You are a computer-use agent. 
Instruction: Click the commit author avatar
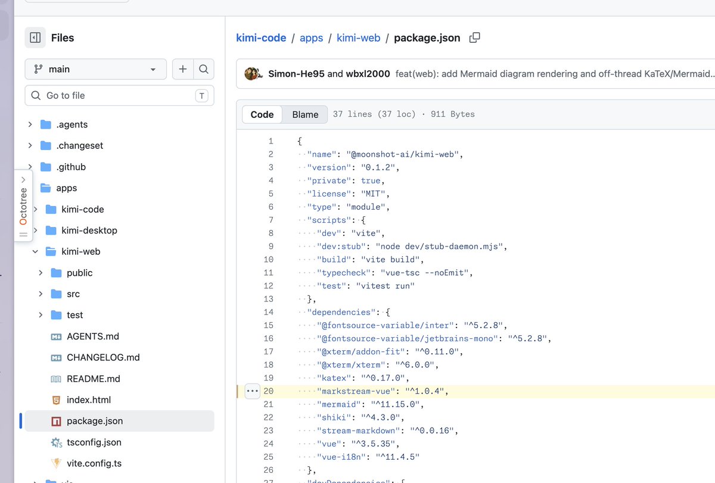[x=254, y=74]
